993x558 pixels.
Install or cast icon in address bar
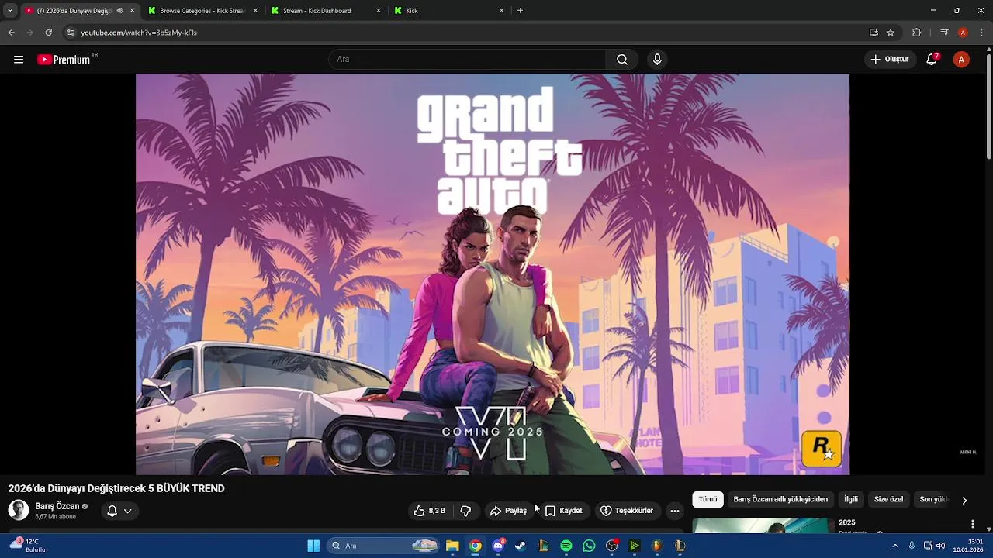874,33
